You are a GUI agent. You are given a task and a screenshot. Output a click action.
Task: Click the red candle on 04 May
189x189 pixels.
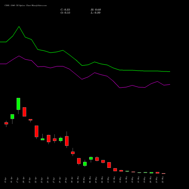tap(79, 161)
